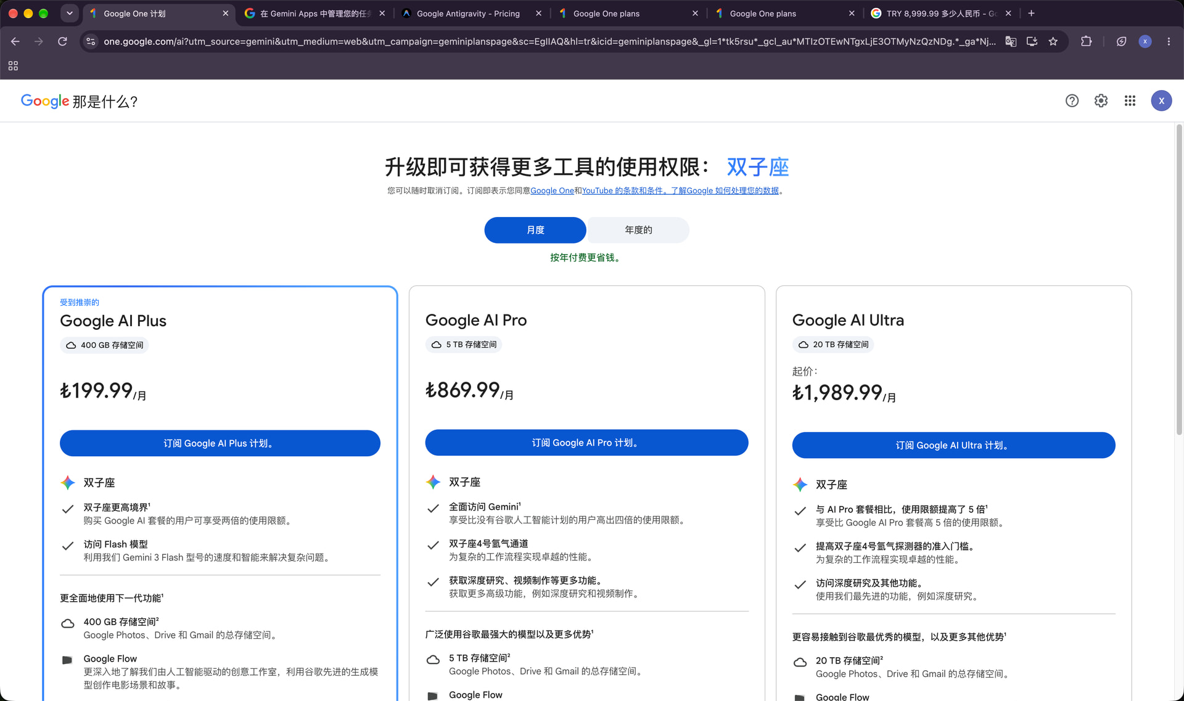The width and height of the screenshot is (1184, 701).
Task: Open the extensions puzzle icon
Action: point(1086,41)
